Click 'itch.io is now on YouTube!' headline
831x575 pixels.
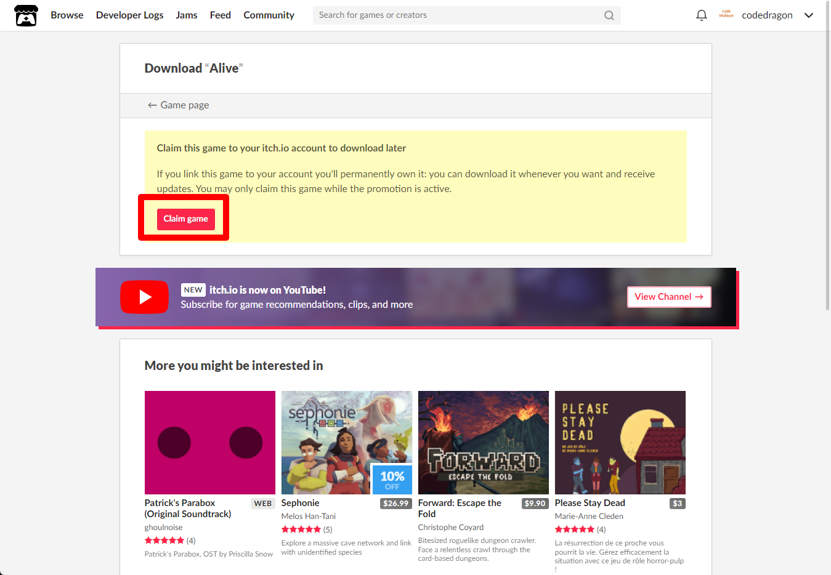point(267,290)
